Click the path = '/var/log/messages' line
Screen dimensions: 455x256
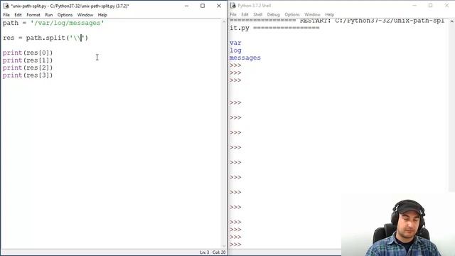tap(53, 23)
